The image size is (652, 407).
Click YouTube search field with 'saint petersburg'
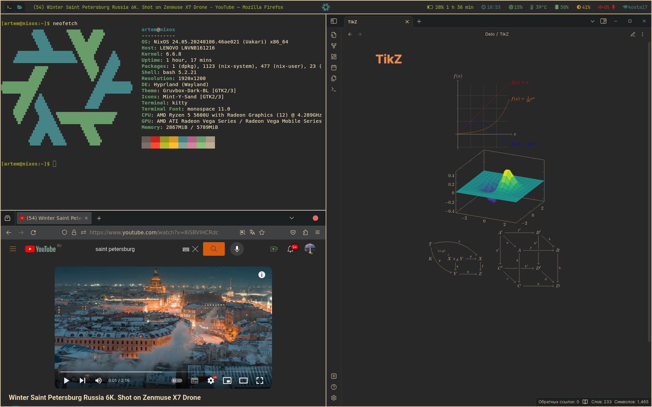(136, 249)
